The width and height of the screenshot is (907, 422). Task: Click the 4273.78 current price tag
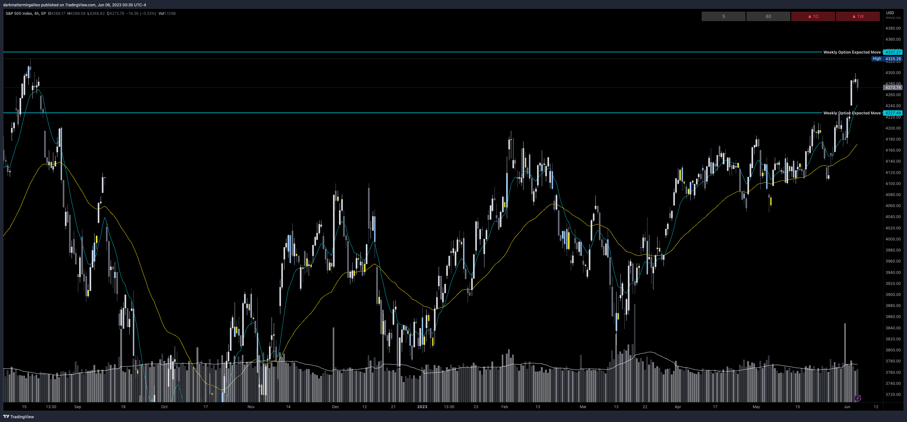892,87
